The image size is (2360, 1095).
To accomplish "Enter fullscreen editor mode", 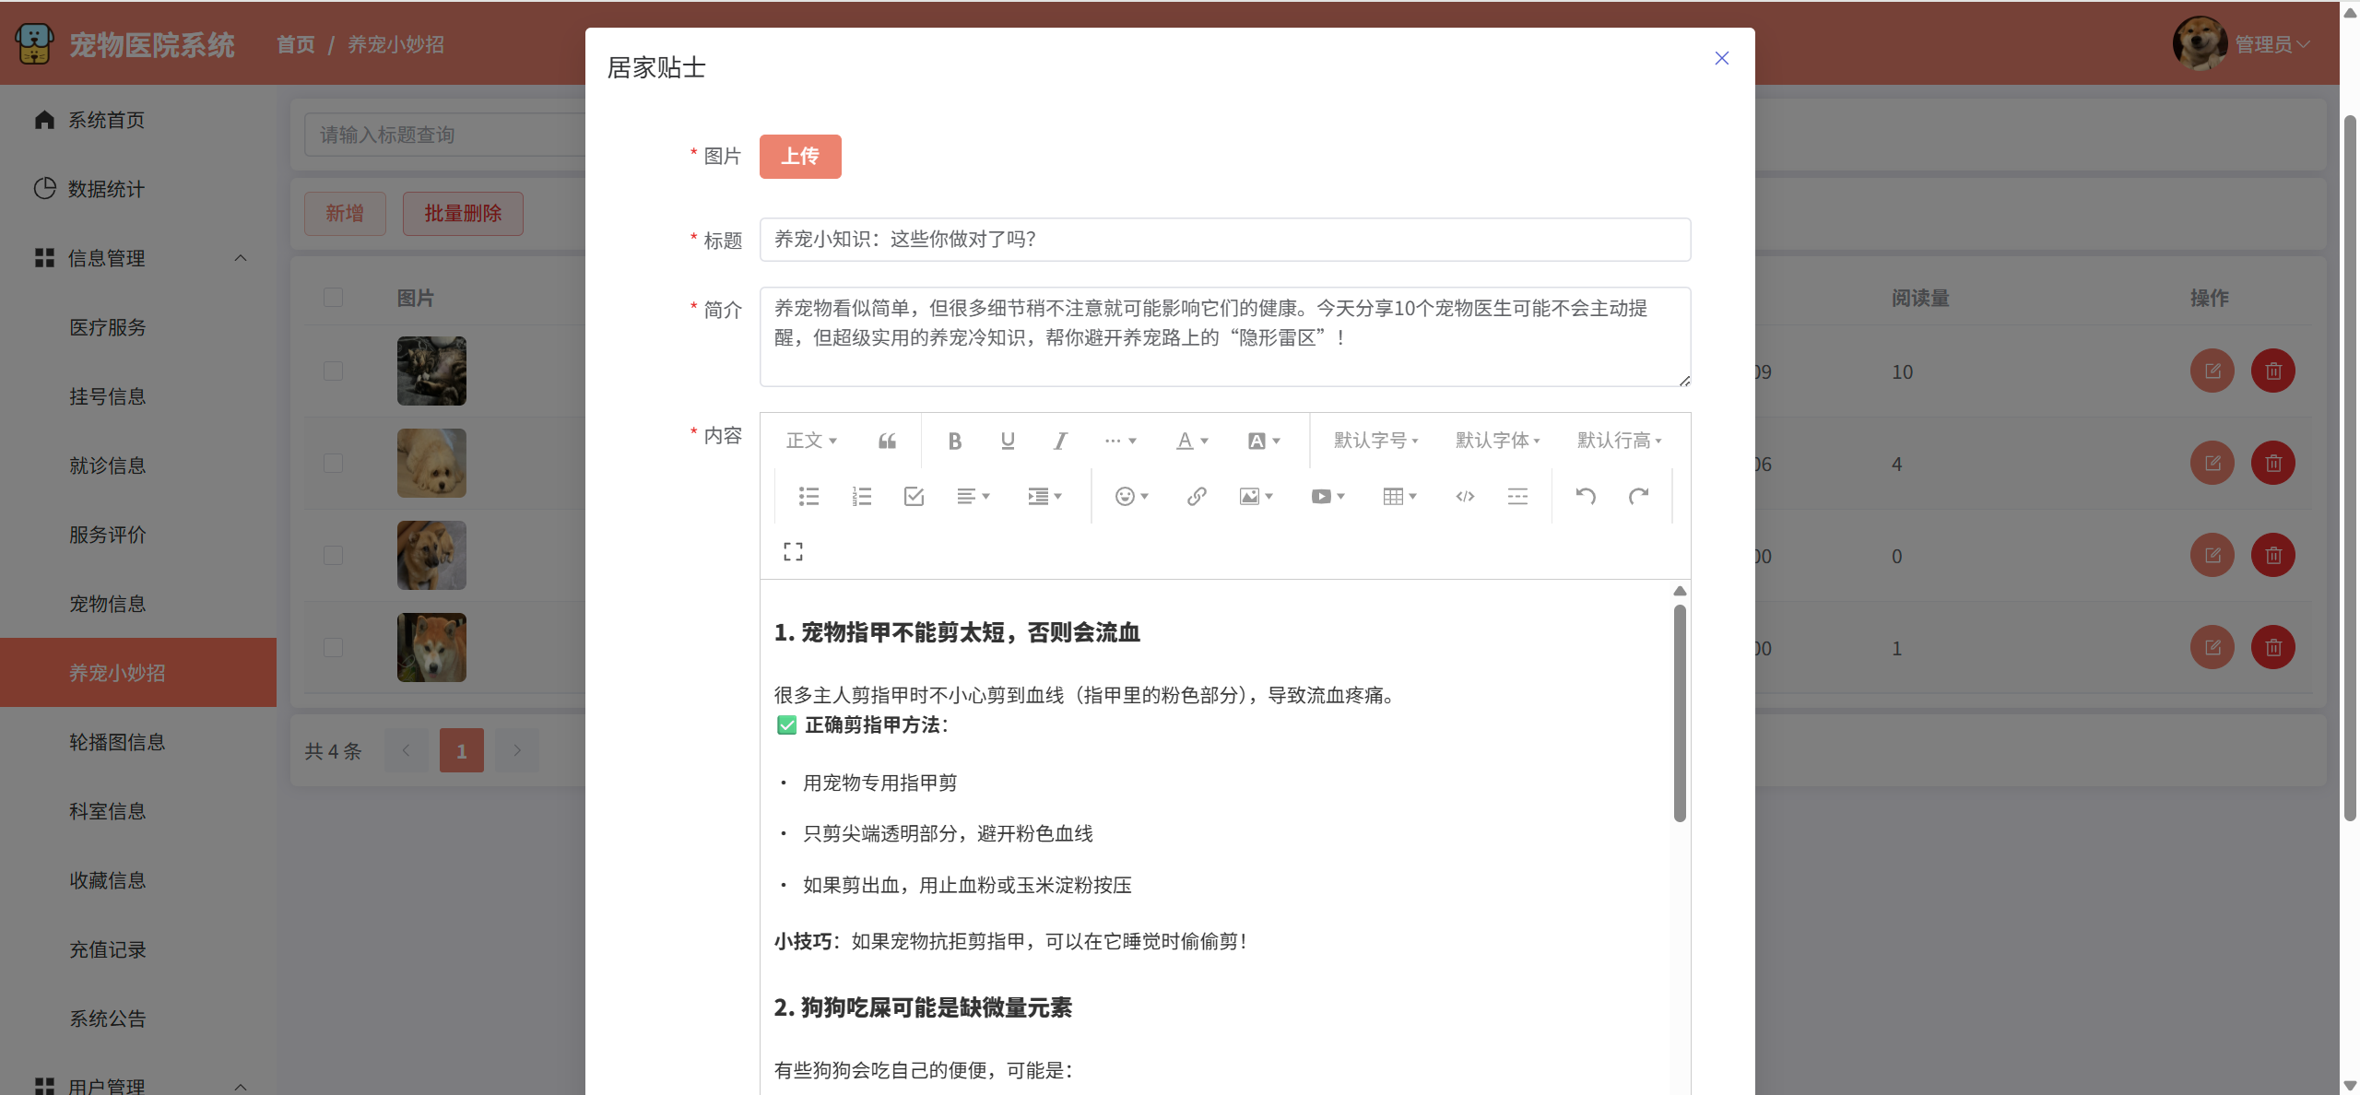I will (x=793, y=551).
